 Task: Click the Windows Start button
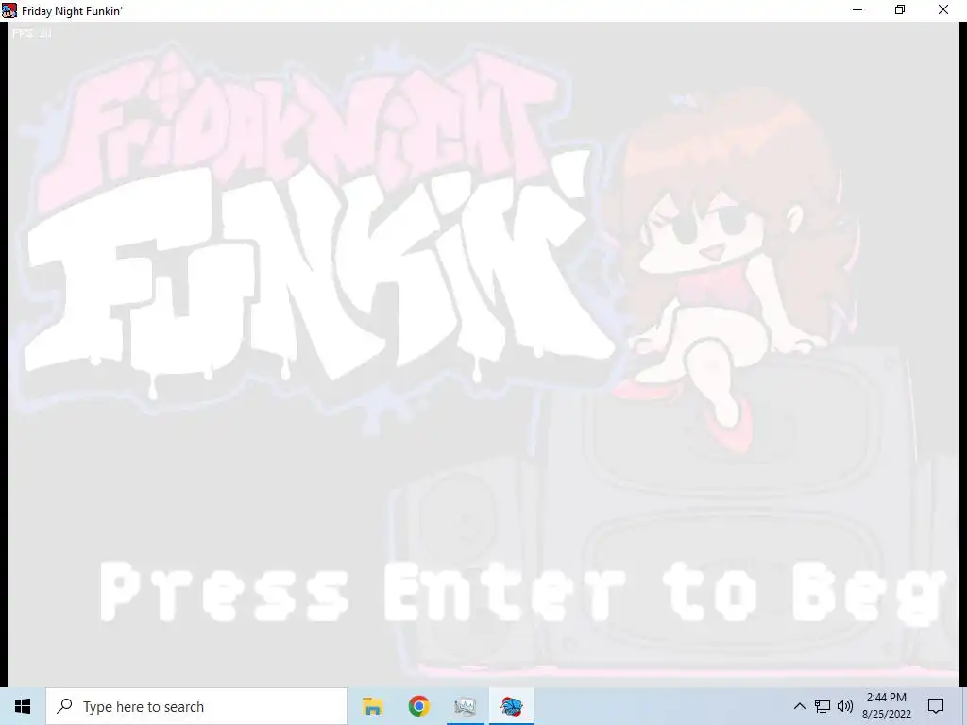[23, 706]
